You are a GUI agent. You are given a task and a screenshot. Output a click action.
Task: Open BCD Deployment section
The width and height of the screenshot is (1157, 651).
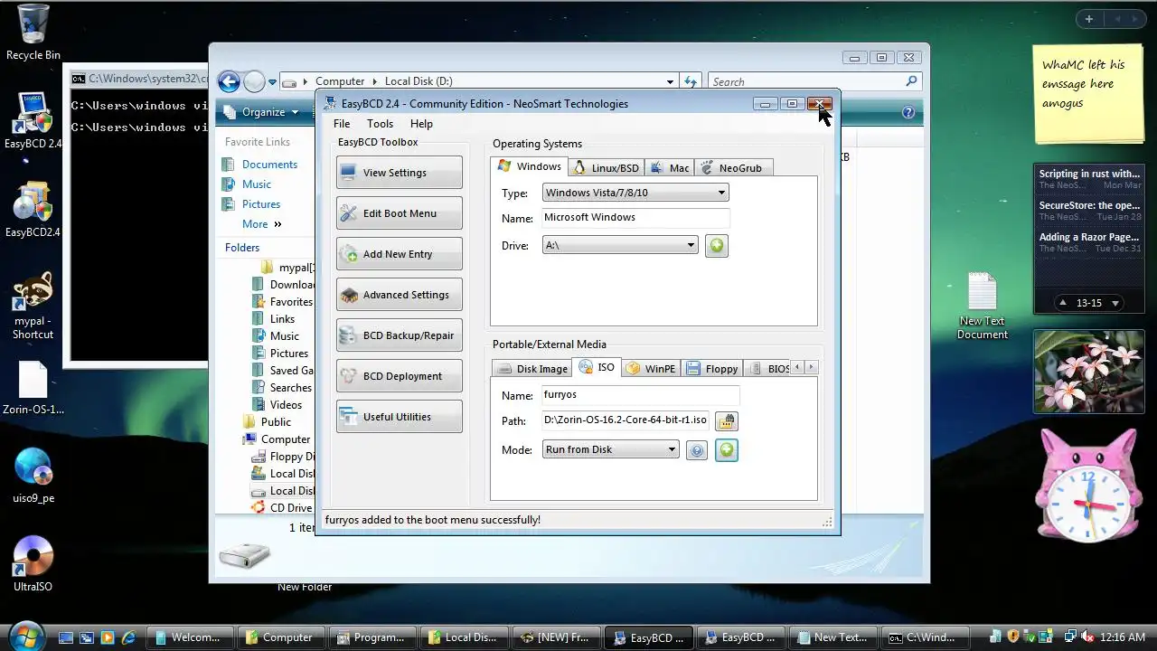pos(399,376)
